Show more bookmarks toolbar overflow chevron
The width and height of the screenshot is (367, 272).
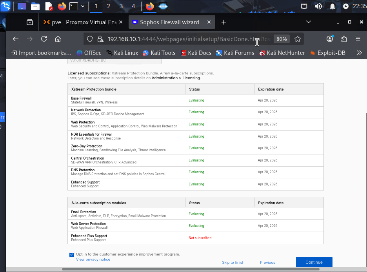(x=359, y=53)
